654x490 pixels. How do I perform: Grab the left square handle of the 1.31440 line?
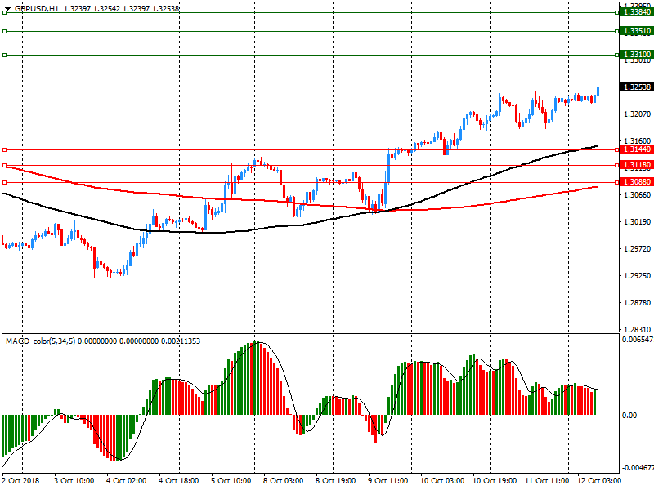4,149
